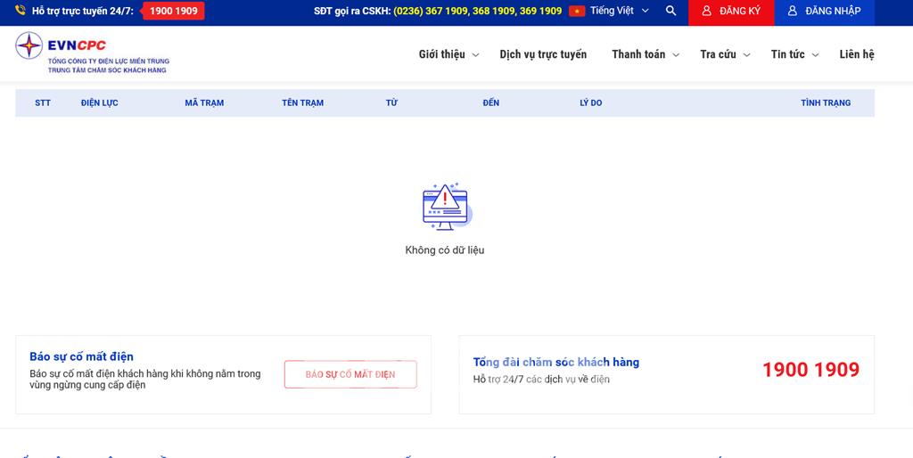Click the TÌNH TRẠNG column header
Image resolution: width=913 pixels, height=458 pixels.
tap(826, 102)
